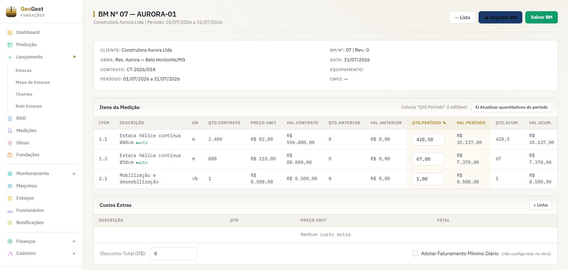This screenshot has width=568, height=270.
Task: Click the Fundações sidebar icon
Action: coord(10,155)
